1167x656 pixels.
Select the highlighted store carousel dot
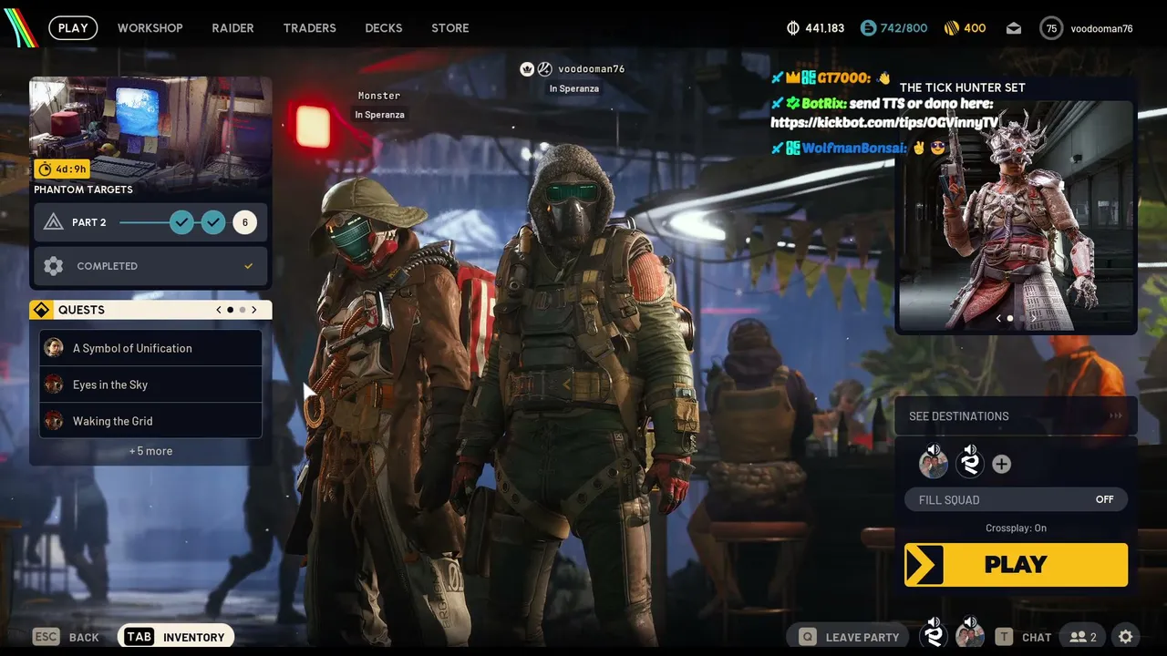pyautogui.click(x=1010, y=318)
